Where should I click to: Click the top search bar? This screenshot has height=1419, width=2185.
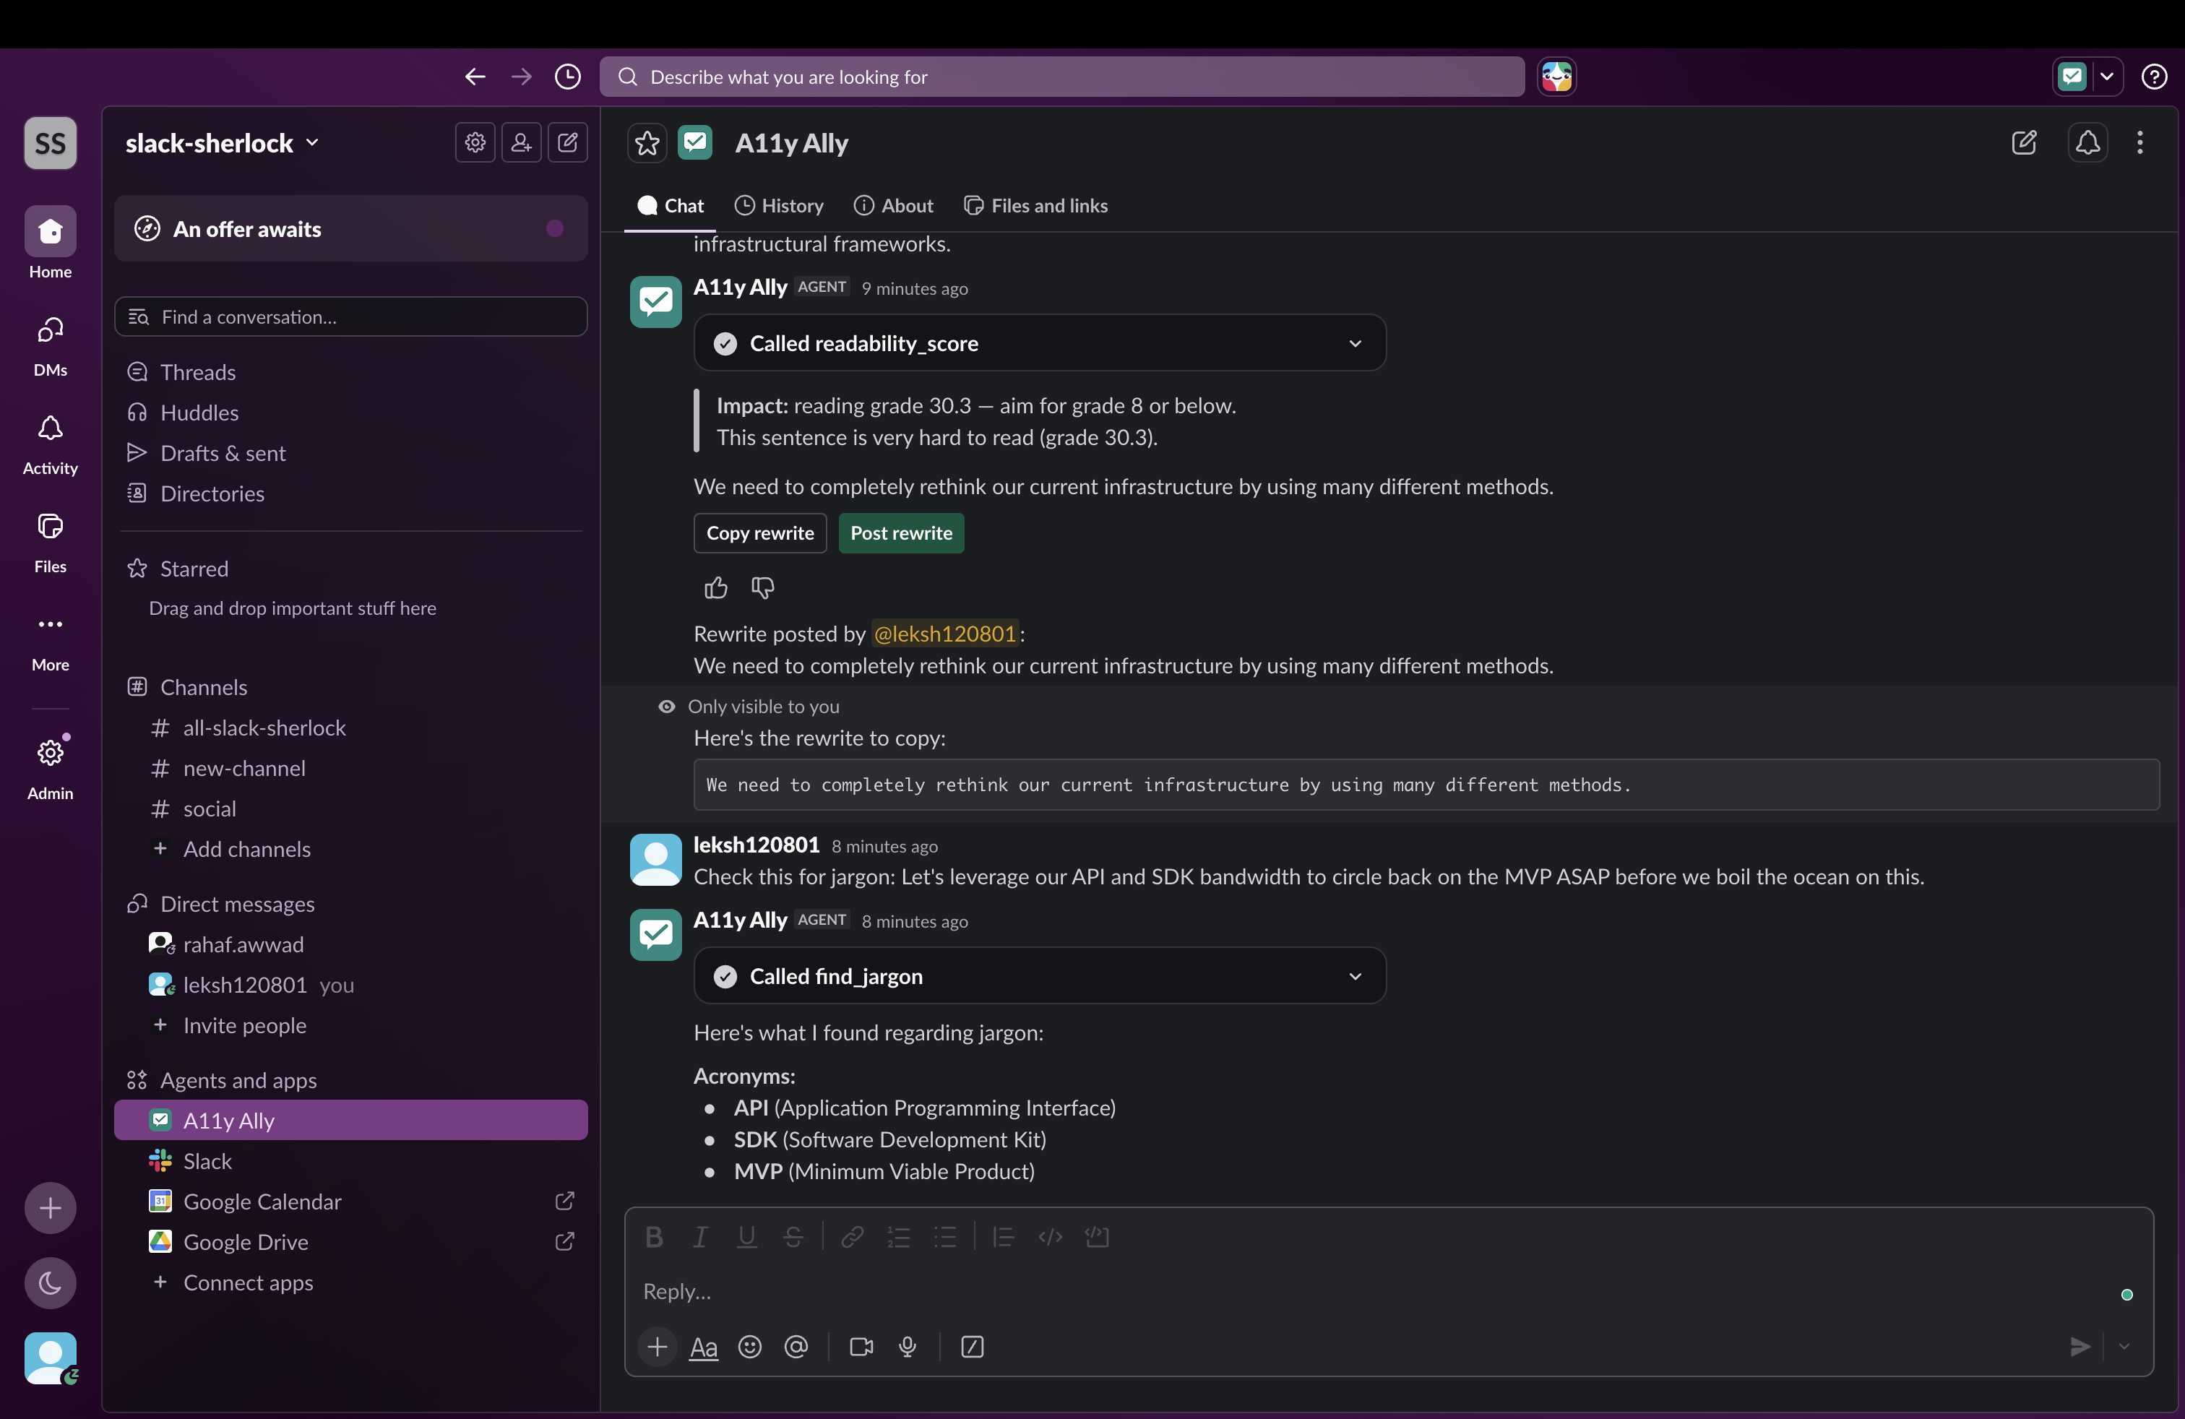coord(1061,77)
